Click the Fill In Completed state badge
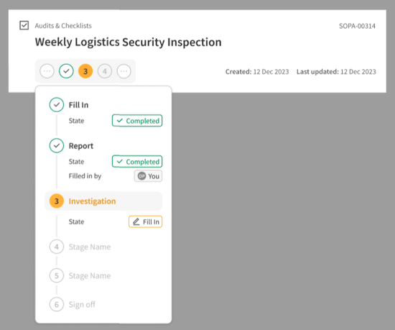The height and width of the screenshot is (330, 395). click(x=137, y=121)
